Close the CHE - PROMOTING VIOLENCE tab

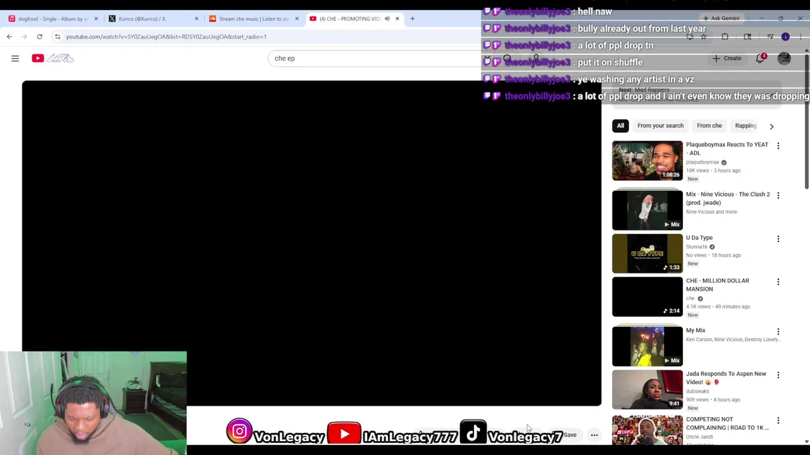[x=397, y=18]
